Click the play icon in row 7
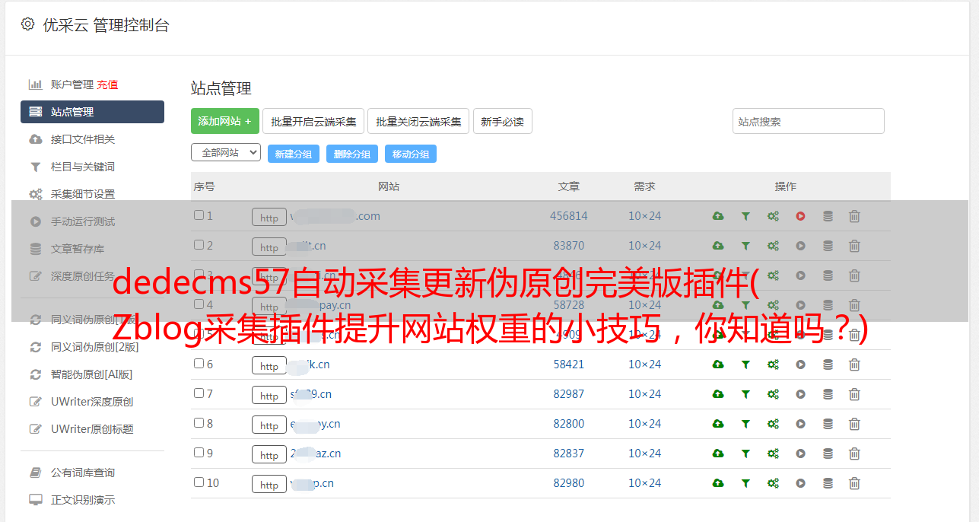 point(800,394)
